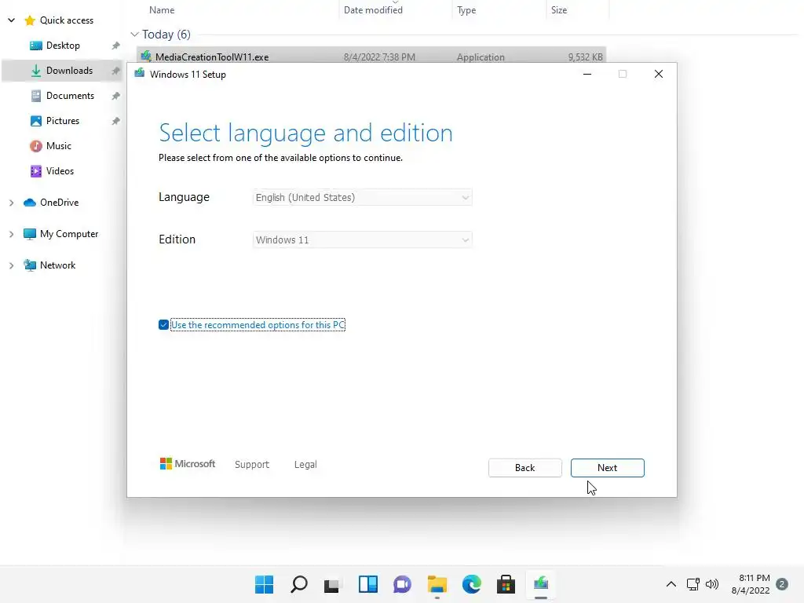This screenshot has width=804, height=603.
Task: Uncheck Use the recommended options checkbox
Action: pyautogui.click(x=163, y=324)
